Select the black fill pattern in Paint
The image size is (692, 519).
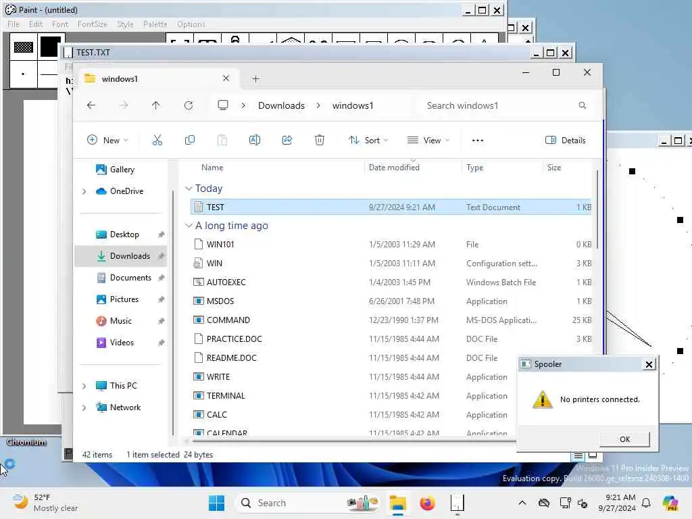click(x=51, y=47)
